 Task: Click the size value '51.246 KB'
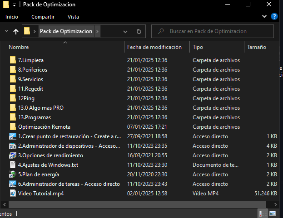click(x=266, y=194)
